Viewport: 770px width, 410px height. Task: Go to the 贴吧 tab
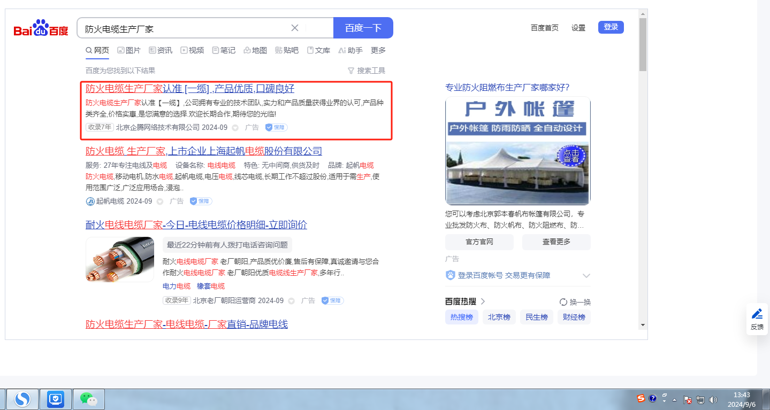coord(287,50)
